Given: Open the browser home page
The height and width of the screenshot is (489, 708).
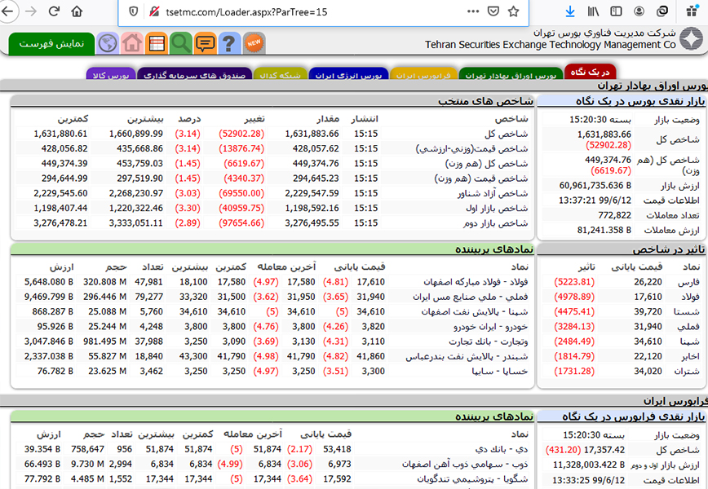Looking at the screenshot, I should click(77, 11).
